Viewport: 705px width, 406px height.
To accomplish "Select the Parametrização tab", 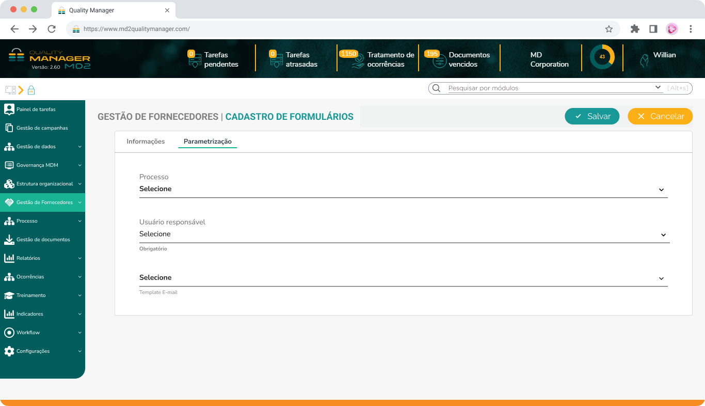I will (x=207, y=141).
